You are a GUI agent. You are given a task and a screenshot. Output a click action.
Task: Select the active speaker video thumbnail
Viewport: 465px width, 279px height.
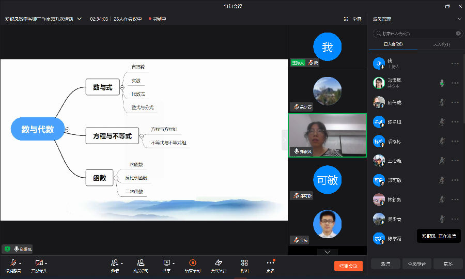click(327, 135)
